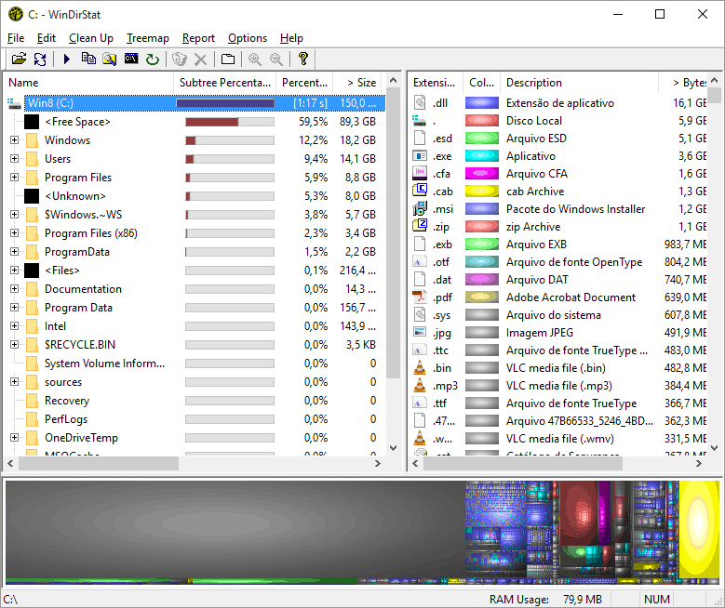Click the green Refresh Selected toolbar icon
725x608 pixels.
153,59
